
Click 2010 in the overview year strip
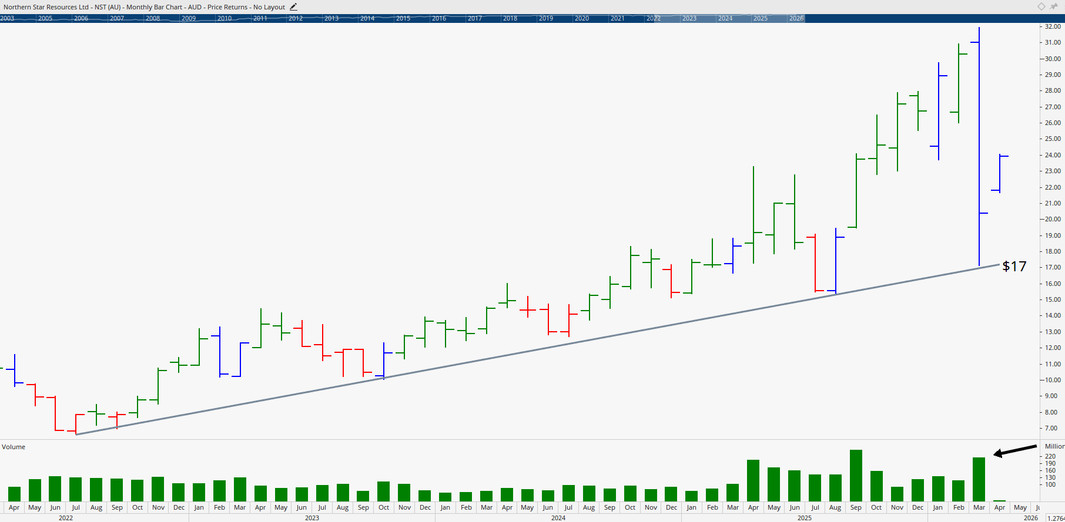[x=224, y=18]
